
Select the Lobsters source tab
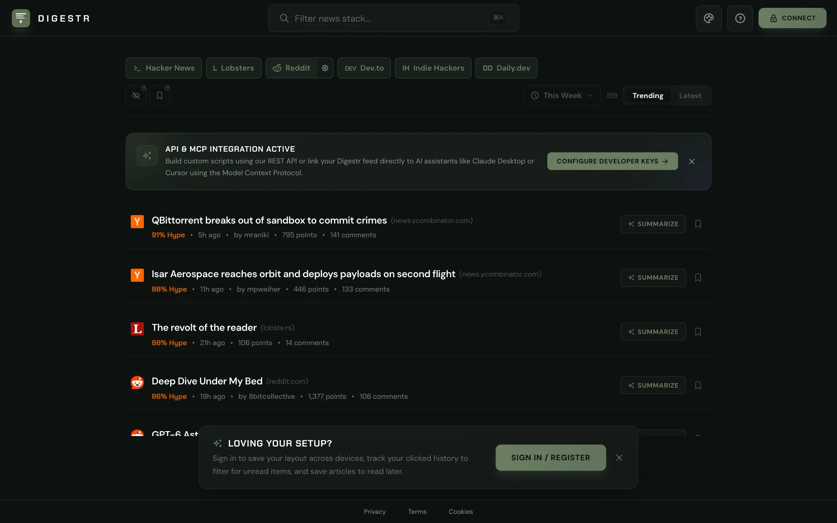pos(233,68)
